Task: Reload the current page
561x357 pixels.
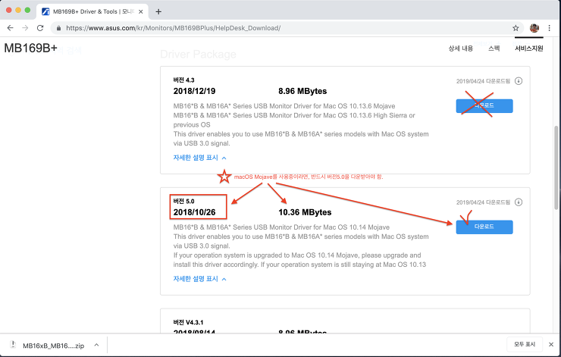Action: point(40,28)
